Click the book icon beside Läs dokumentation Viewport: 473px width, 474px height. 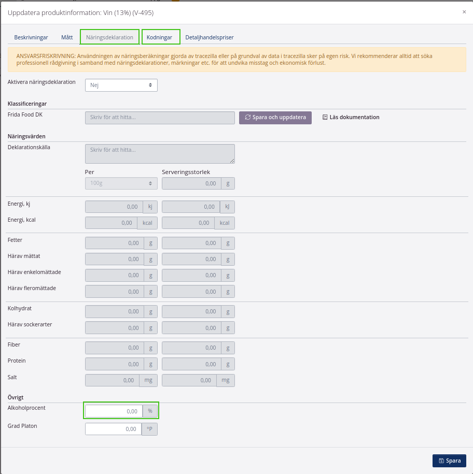tap(325, 118)
